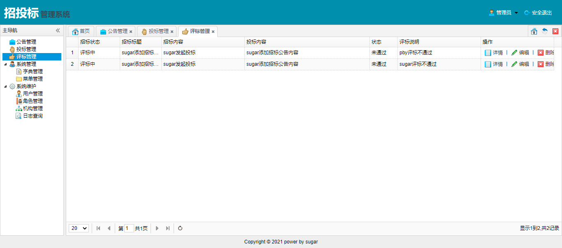Click the undo arrow icon beside the home icon
This screenshot has width=562, height=248.
pos(545,31)
